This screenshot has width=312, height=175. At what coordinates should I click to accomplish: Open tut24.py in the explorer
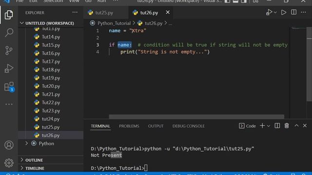click(51, 119)
